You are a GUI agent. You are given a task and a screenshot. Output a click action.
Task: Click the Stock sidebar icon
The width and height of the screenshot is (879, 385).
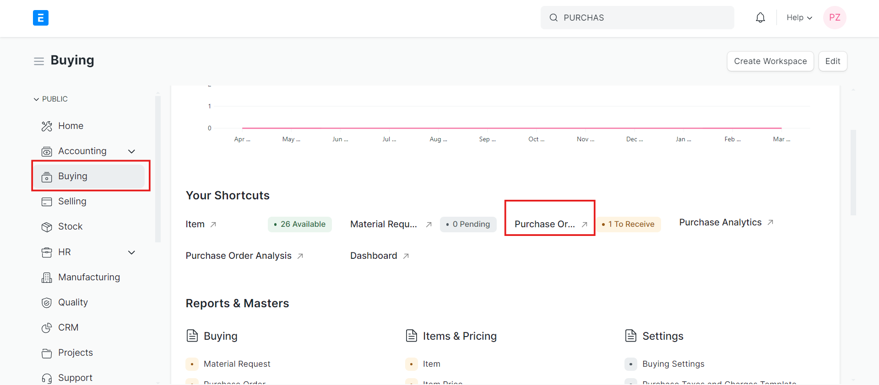tap(47, 227)
